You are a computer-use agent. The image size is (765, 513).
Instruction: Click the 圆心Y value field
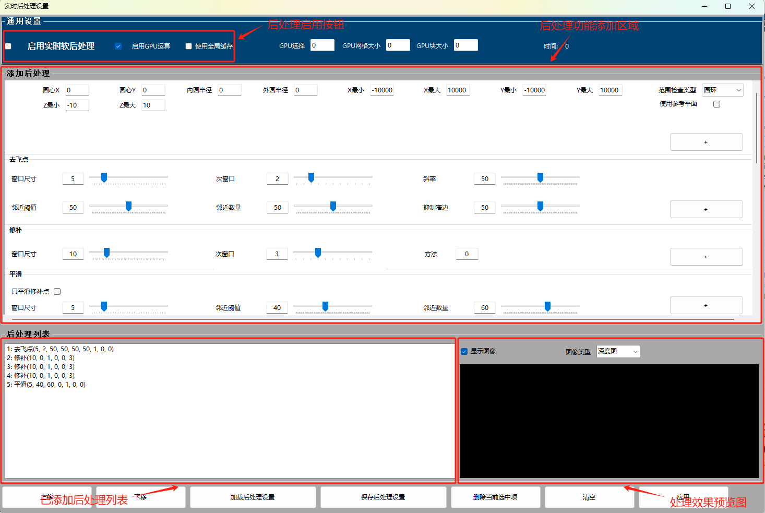pyautogui.click(x=153, y=90)
